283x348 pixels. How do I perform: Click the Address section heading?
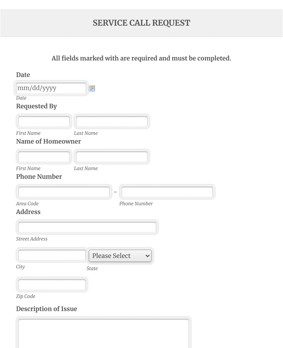28,212
